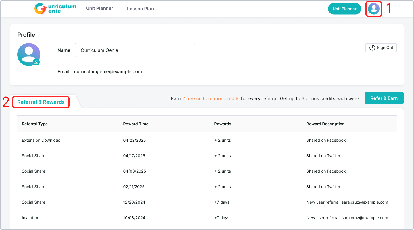The image size is (414, 230).
Task: Click the Reward Description column header
Action: click(x=325, y=124)
